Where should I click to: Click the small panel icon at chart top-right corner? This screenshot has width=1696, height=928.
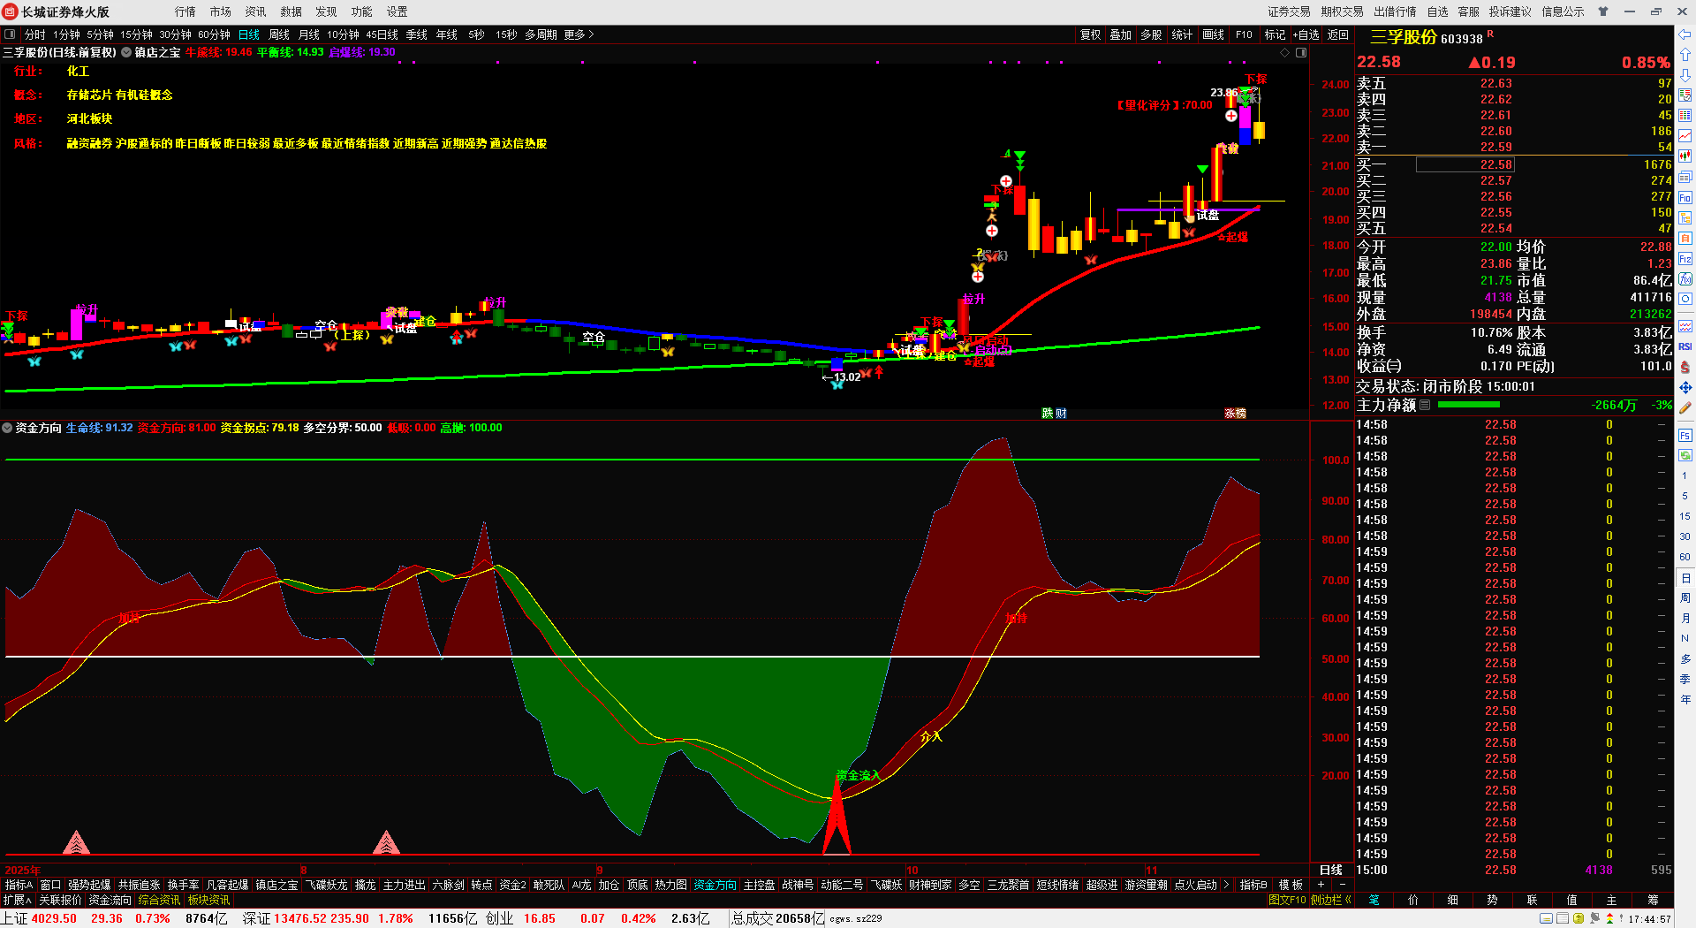[1301, 53]
